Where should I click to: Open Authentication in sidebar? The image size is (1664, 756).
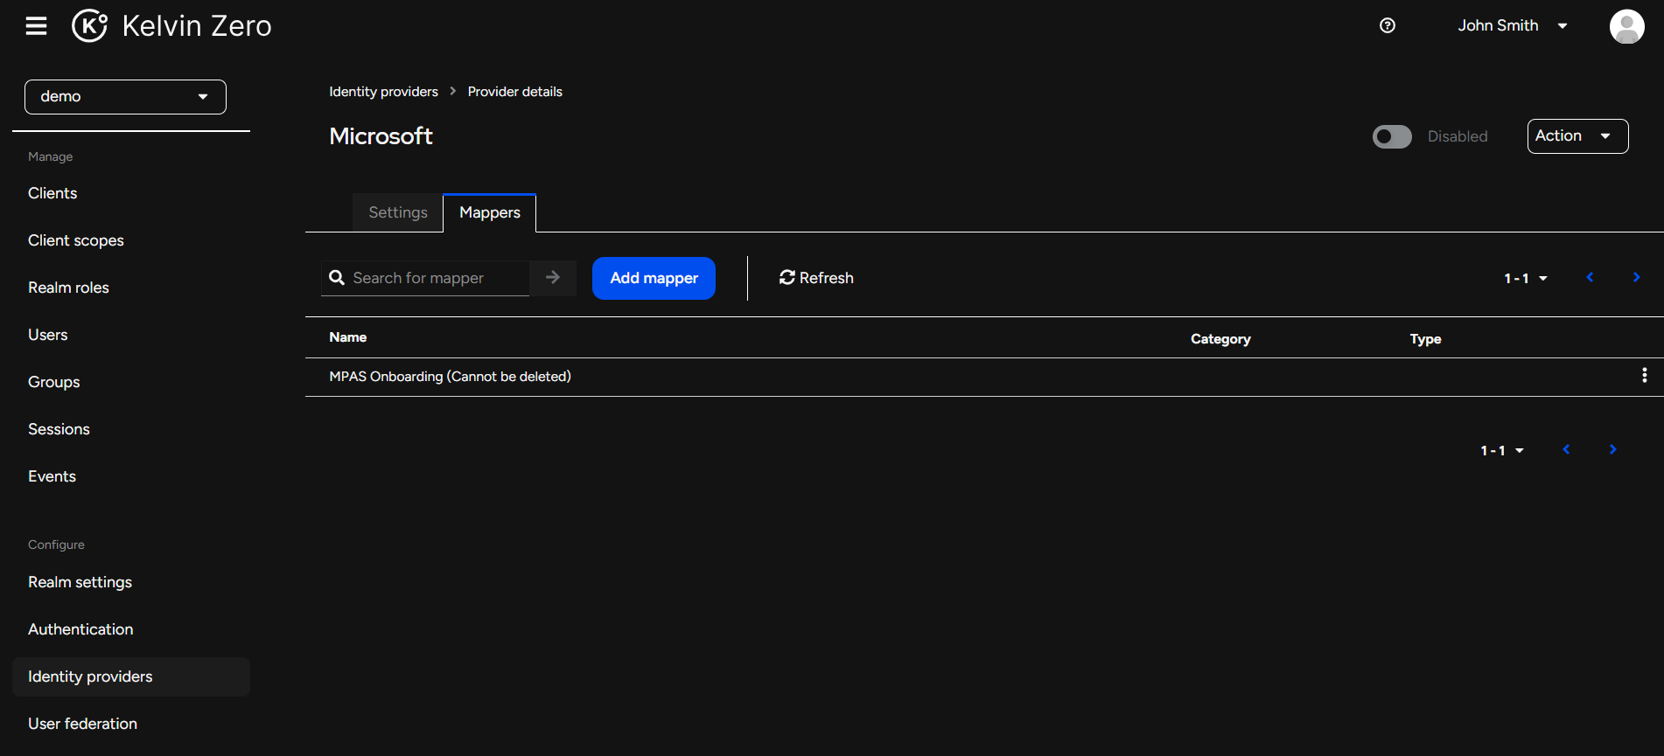coord(80,629)
